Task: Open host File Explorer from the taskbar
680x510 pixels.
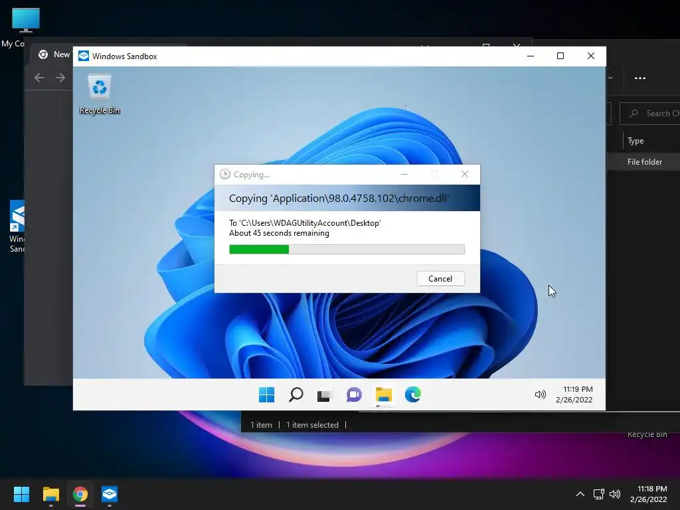Action: pyautogui.click(x=50, y=494)
